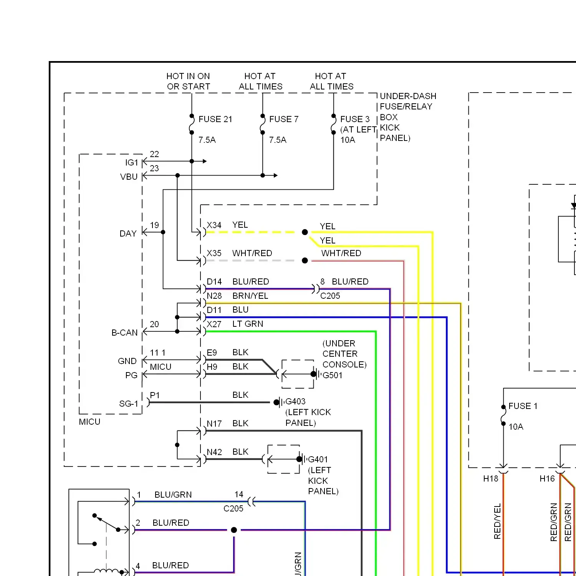Select connector pin E9 label
The width and height of the screenshot is (576, 576).
tap(212, 353)
